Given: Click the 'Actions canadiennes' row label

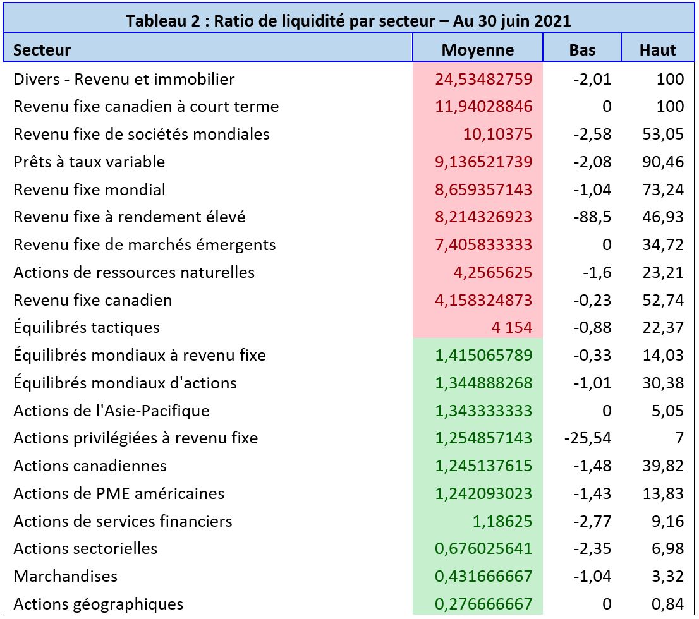Looking at the screenshot, I should (x=90, y=466).
